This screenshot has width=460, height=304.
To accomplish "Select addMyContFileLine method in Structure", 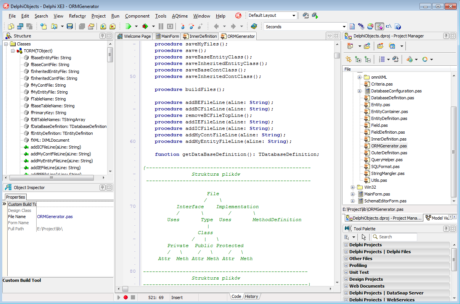I will tap(61, 154).
